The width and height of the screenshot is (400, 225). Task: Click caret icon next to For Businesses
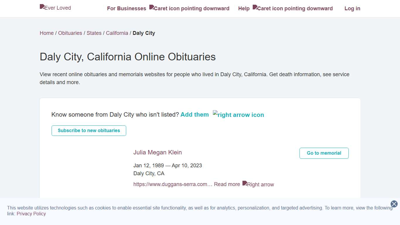189,8
